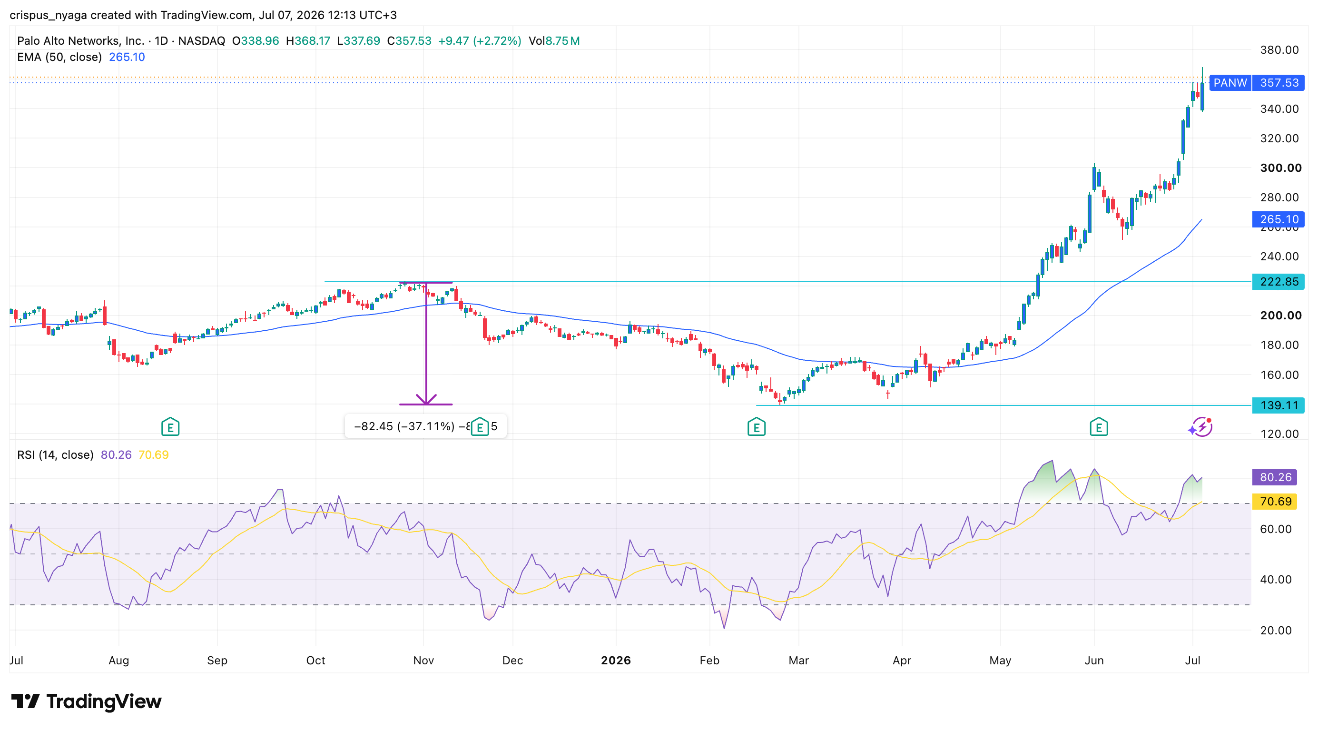Click the 180.00 price scale label
Viewport: 1318px width, 730px height.
click(x=1279, y=345)
